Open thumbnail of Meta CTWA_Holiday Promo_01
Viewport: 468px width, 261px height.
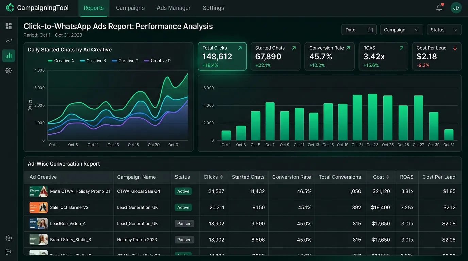(38, 191)
